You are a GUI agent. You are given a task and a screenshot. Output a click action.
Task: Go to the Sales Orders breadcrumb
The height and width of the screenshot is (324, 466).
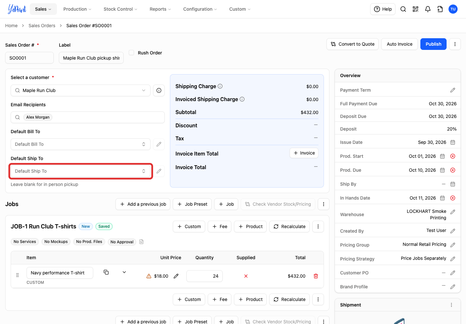click(x=42, y=26)
